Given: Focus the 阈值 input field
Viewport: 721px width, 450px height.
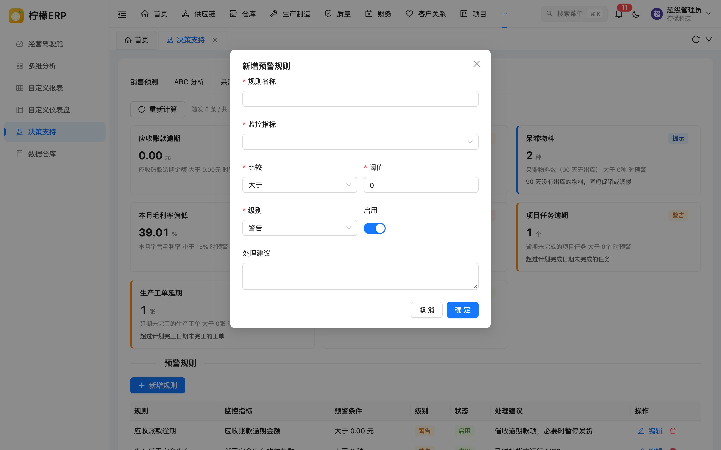Looking at the screenshot, I should click(421, 185).
